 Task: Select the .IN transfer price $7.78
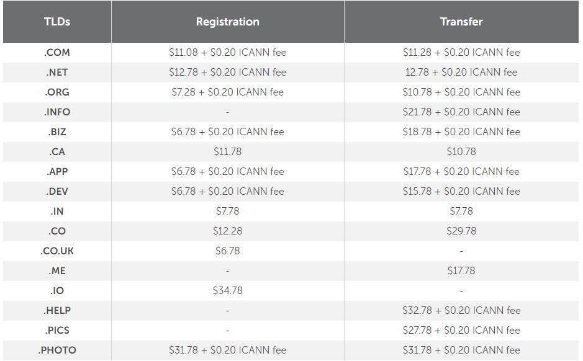pyautogui.click(x=461, y=212)
